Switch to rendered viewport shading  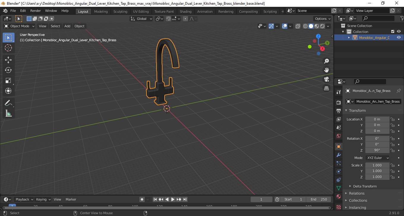pyautogui.click(x=322, y=26)
